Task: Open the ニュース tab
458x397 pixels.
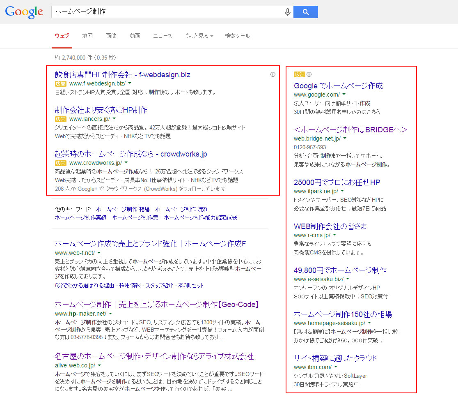Action: pos(163,36)
